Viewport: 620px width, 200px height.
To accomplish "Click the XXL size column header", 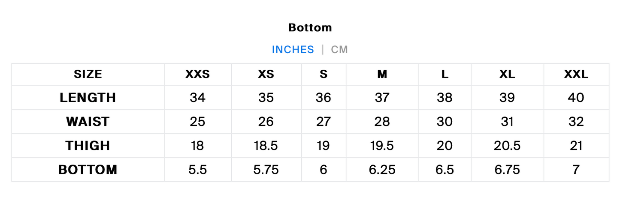I will click(576, 75).
